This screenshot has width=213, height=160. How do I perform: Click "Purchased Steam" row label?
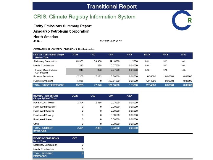(43, 119)
